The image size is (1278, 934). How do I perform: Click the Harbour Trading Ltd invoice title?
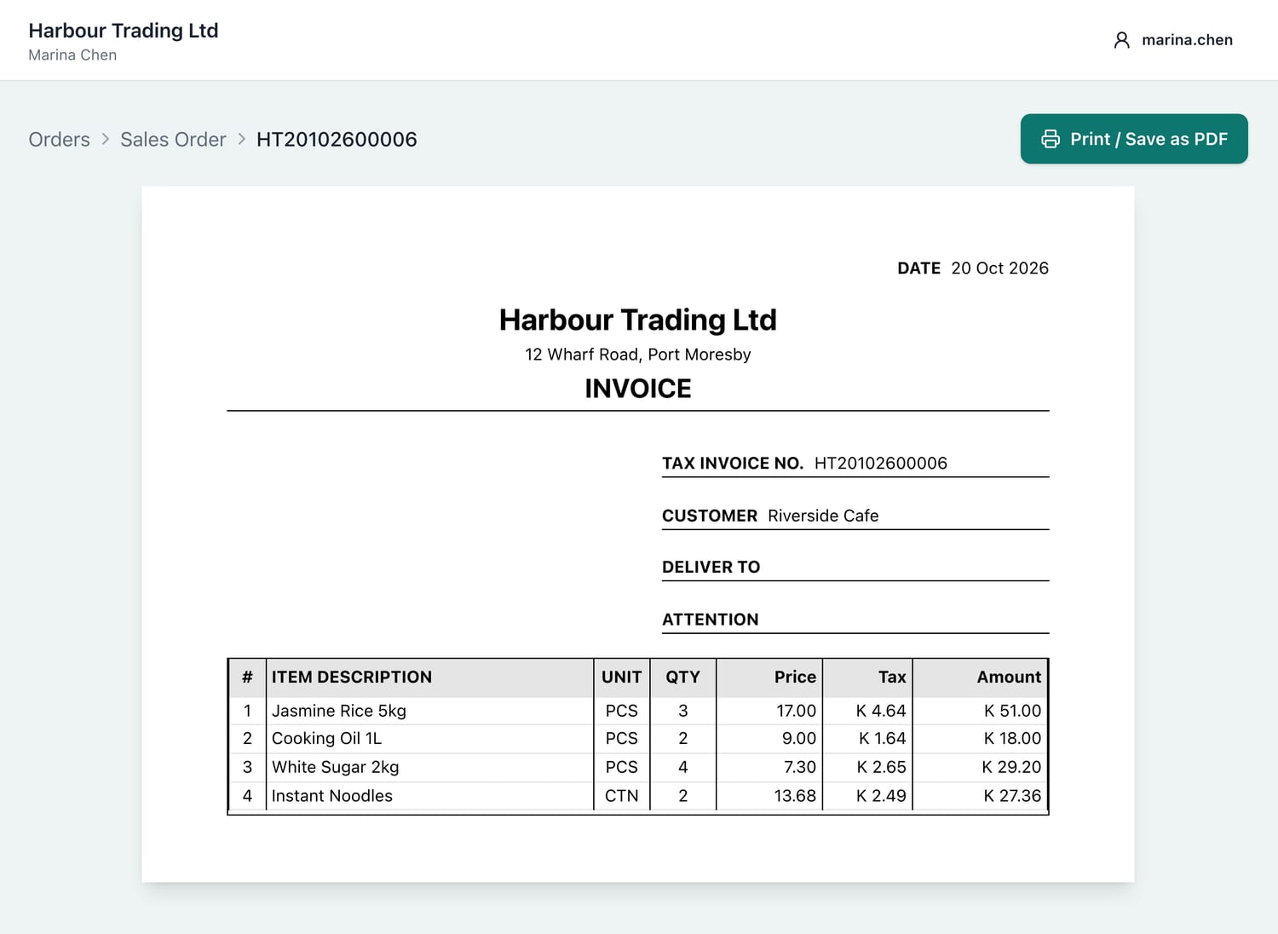[638, 320]
